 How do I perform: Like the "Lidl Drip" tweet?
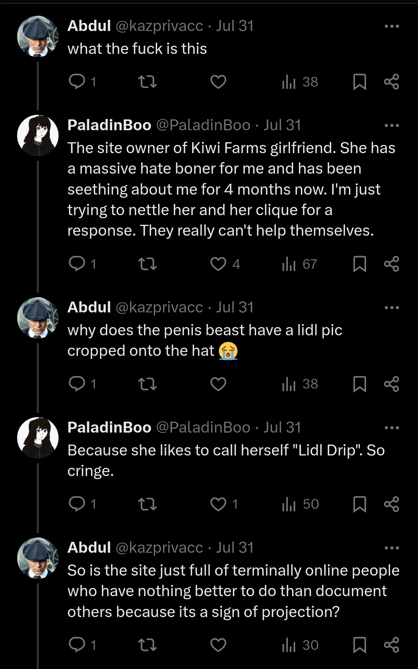[218, 504]
